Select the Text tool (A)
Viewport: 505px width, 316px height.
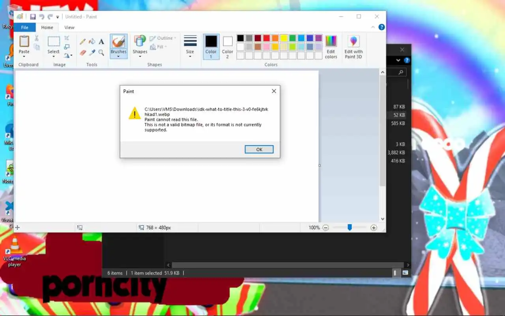click(101, 42)
